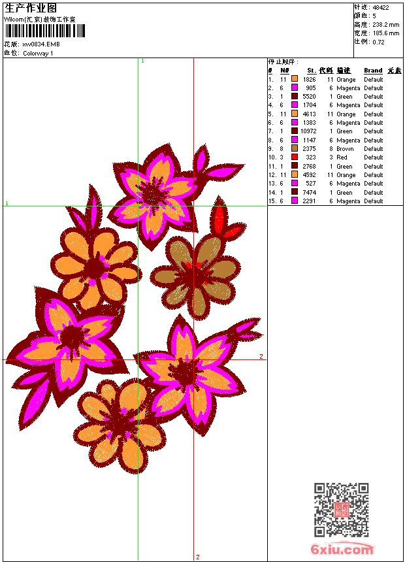The height and width of the screenshot is (562, 405).
Task: Click stitch count 1826
Action: pos(310,80)
